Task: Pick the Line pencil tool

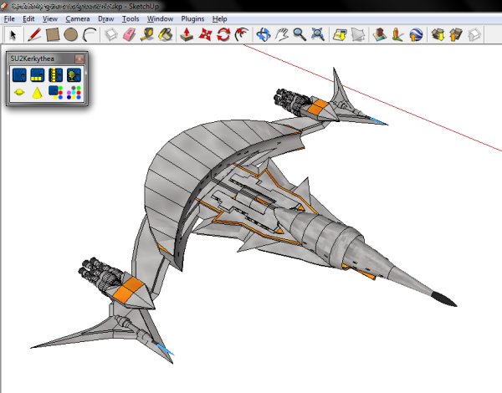Action: pos(34,34)
